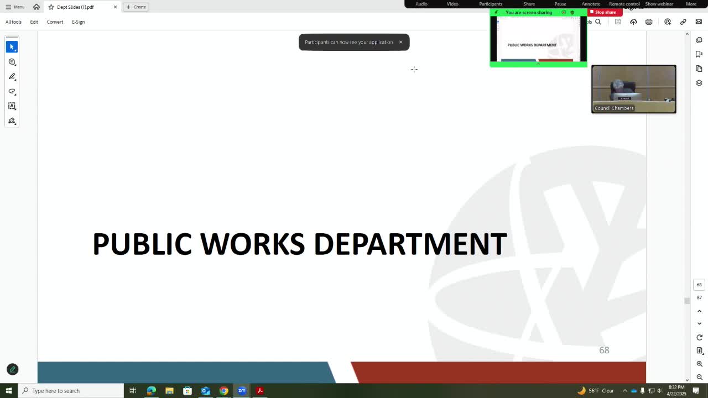Open the Convert menu item
708x398 pixels.
click(55, 22)
